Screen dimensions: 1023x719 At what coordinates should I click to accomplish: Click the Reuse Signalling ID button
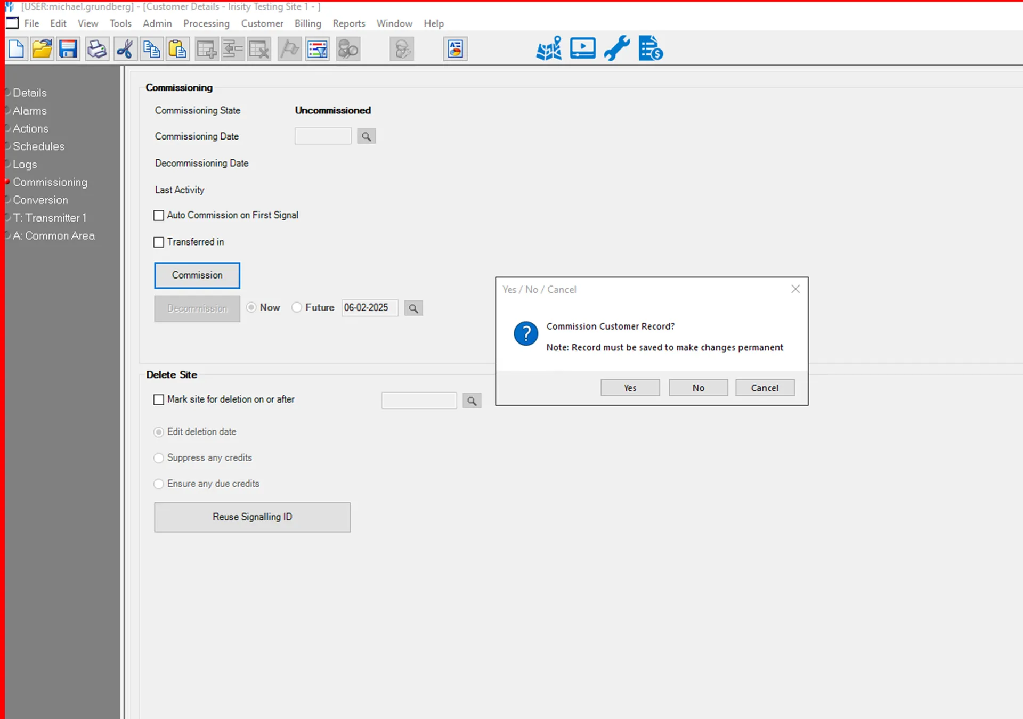253,517
